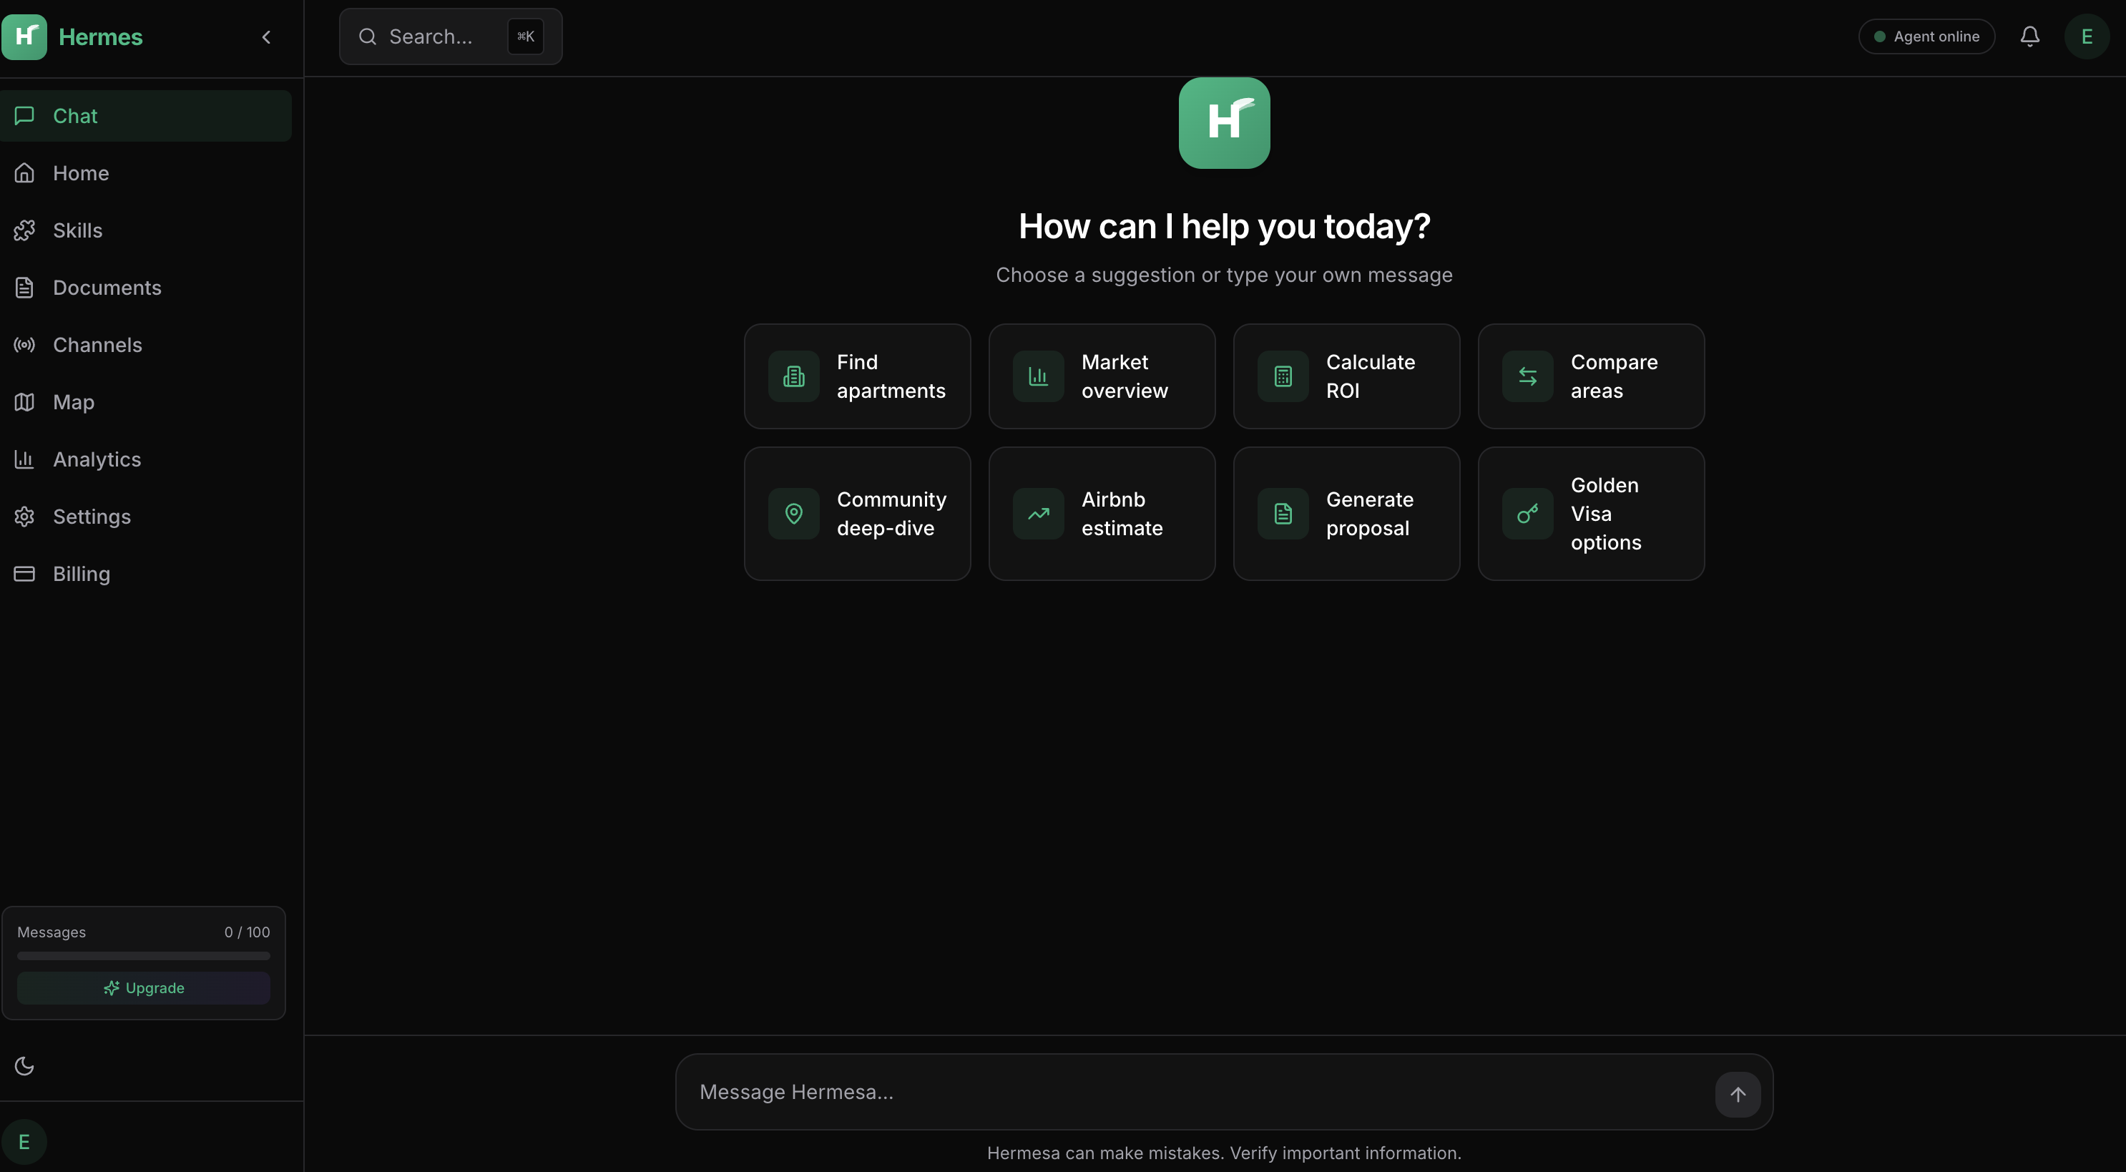This screenshot has width=2126, height=1172.
Task: Click the Upgrade button
Action: pos(143,987)
